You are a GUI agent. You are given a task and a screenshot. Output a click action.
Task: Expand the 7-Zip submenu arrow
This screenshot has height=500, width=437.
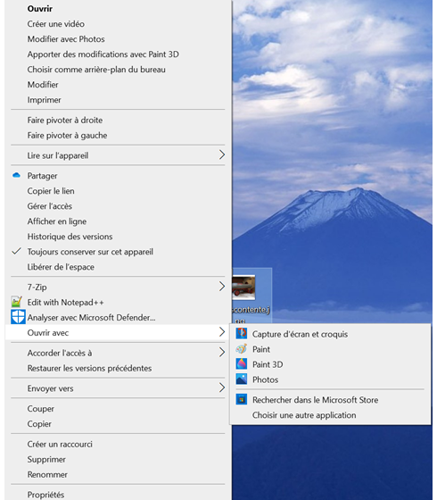click(222, 287)
